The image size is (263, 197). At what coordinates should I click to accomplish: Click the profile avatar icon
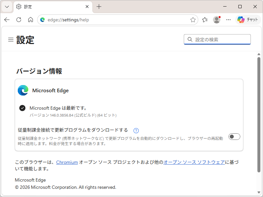pos(217,20)
